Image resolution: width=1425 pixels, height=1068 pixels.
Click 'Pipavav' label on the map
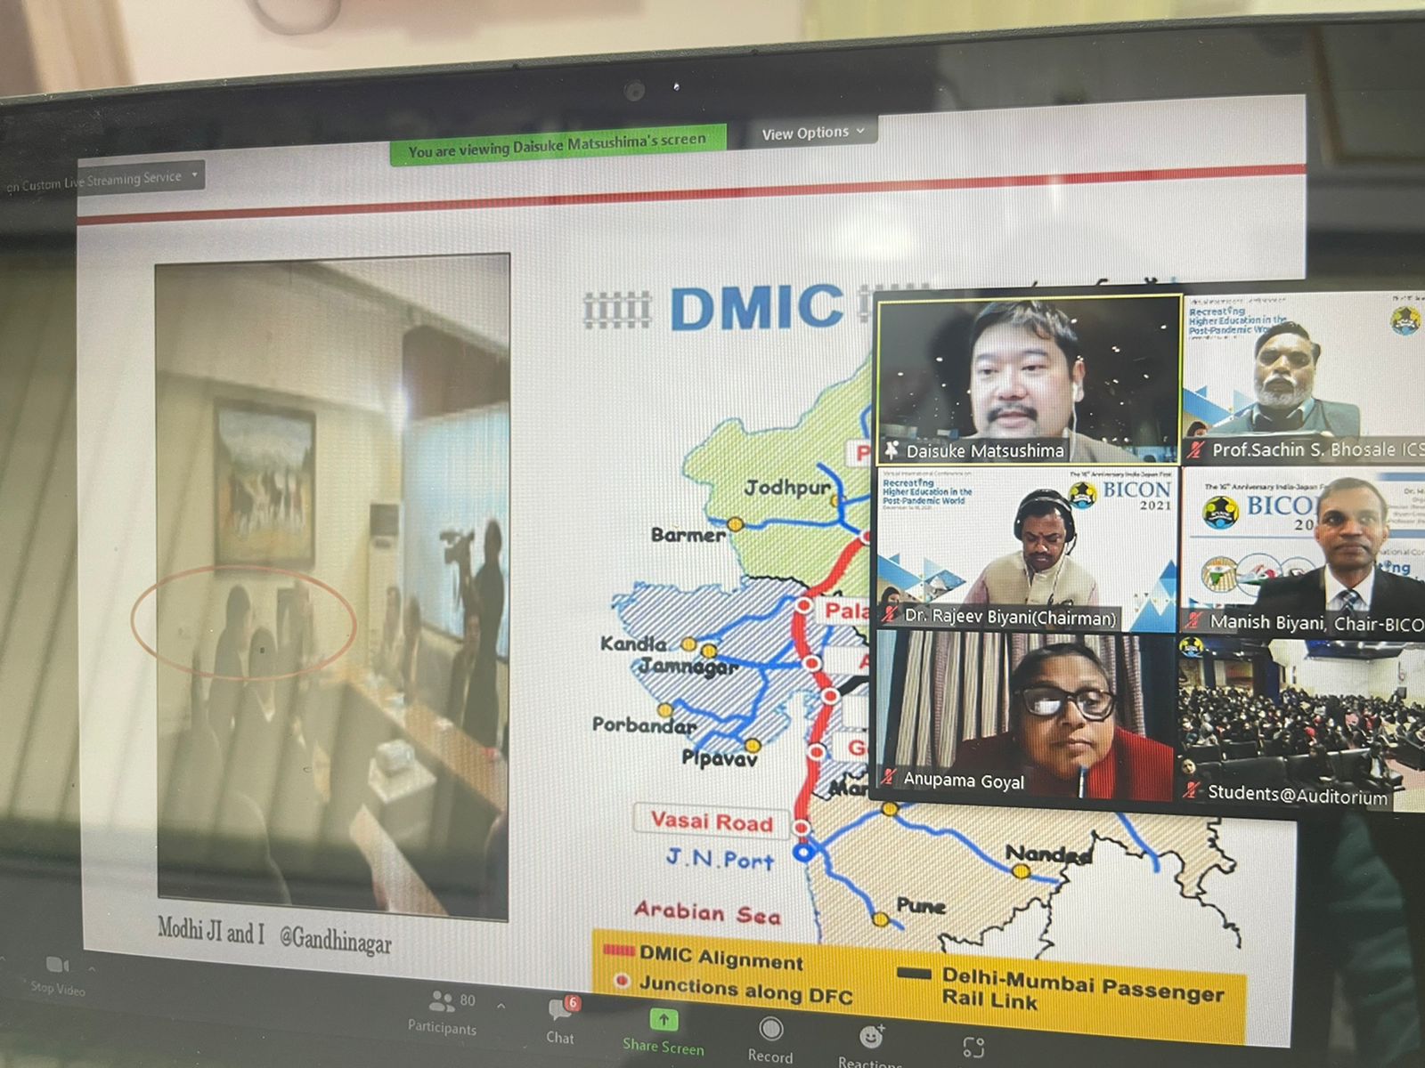(720, 758)
